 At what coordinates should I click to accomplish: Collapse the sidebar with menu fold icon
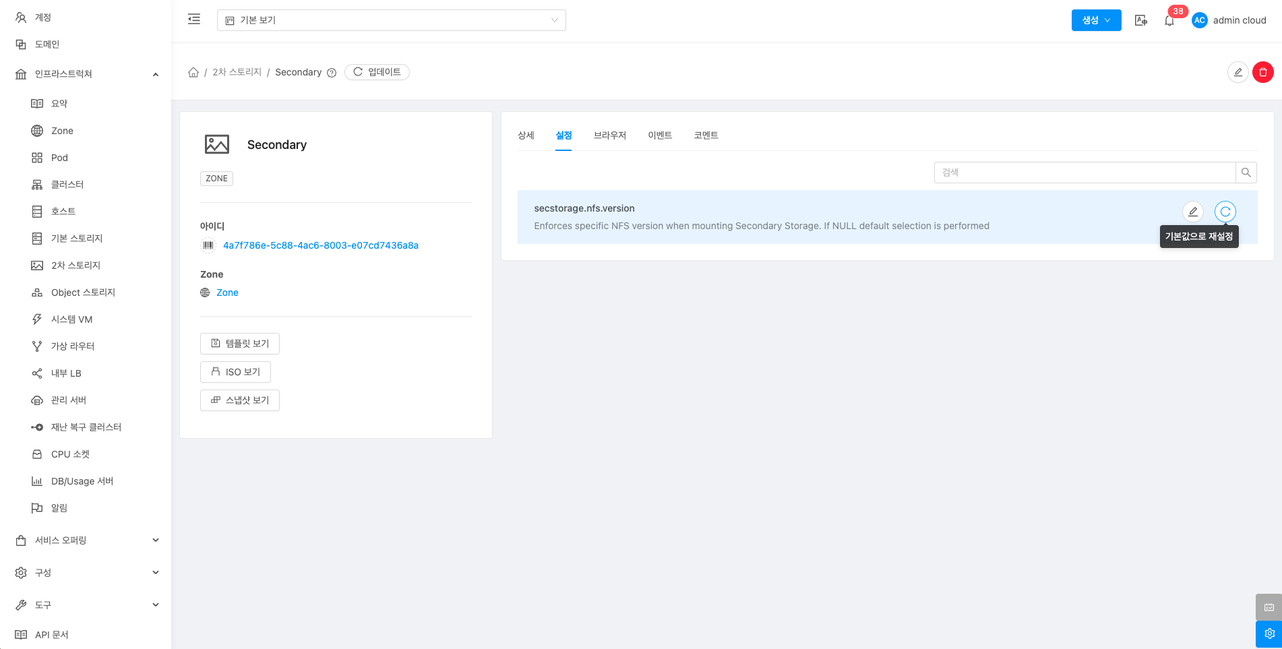coord(194,20)
